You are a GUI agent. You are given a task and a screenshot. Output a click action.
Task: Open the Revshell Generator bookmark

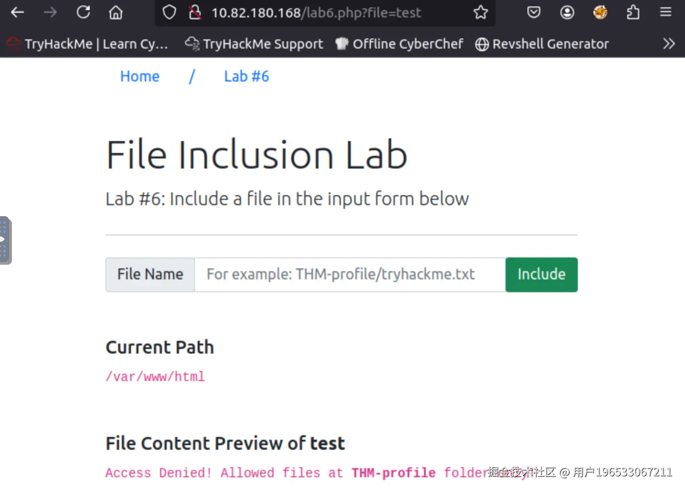[x=542, y=44]
